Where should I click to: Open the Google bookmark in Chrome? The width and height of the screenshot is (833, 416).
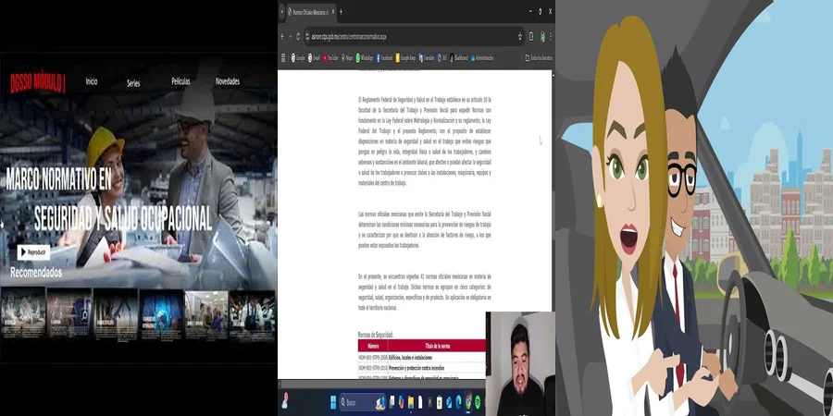point(298,58)
